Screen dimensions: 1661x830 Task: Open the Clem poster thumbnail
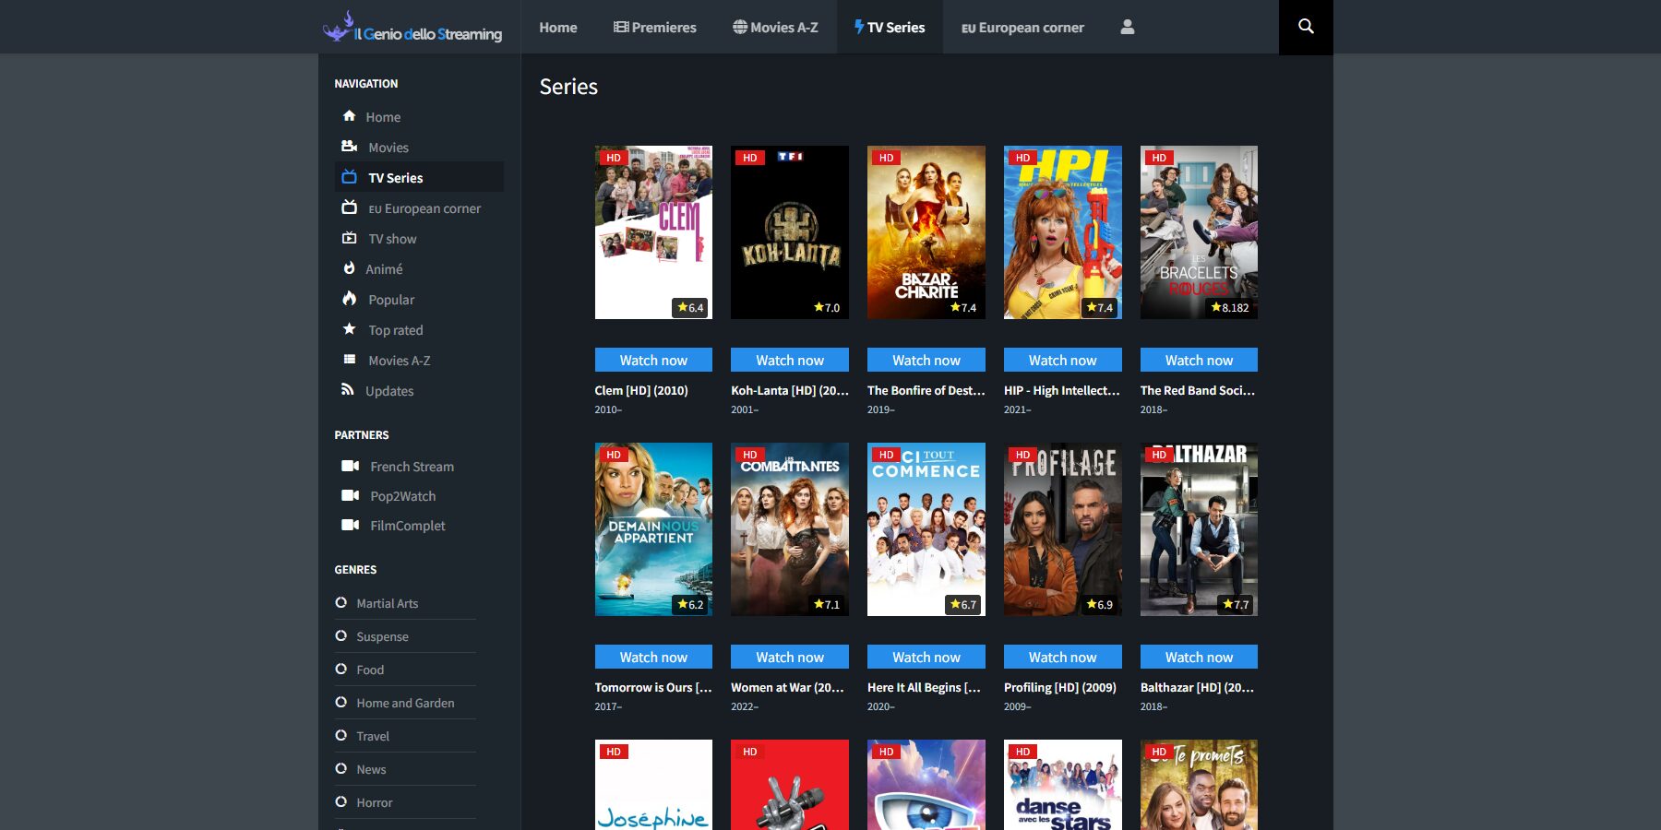[x=653, y=232]
